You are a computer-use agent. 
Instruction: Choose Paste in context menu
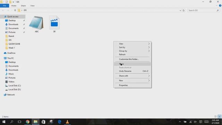coord(133,64)
